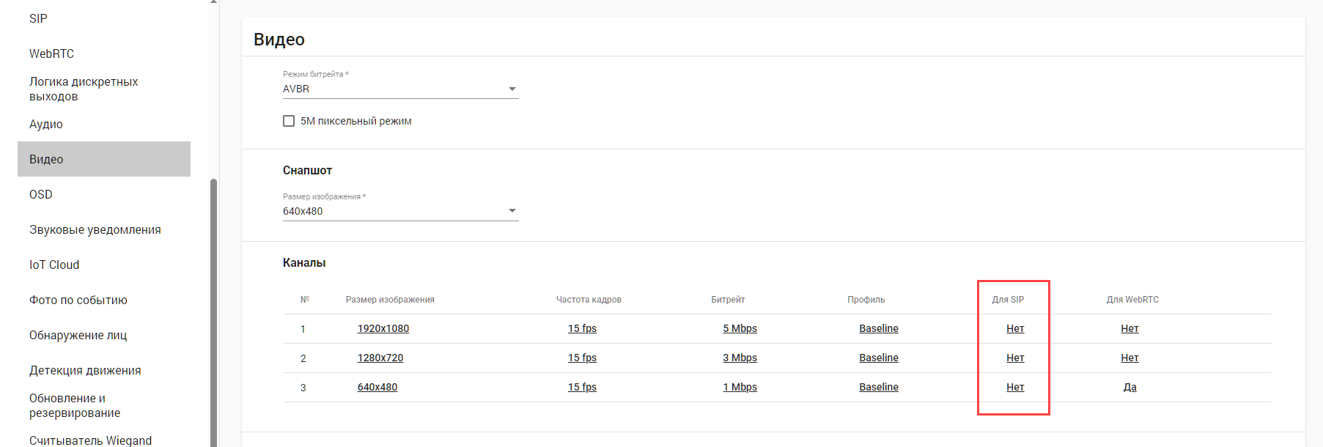Click Baseline profile for channel 1
Viewport: 1323px width, 447px height.
[x=879, y=328]
